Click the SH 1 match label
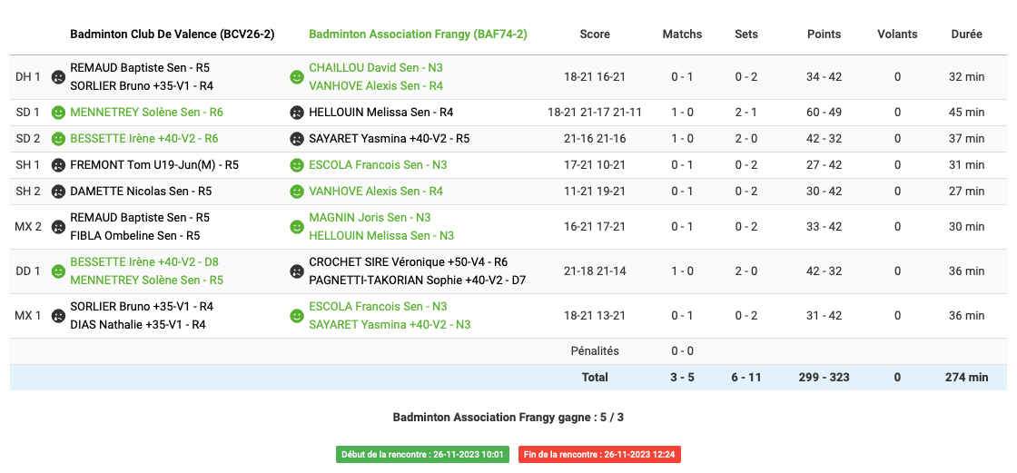Viewport: 1017px width, 473px height. [x=28, y=165]
